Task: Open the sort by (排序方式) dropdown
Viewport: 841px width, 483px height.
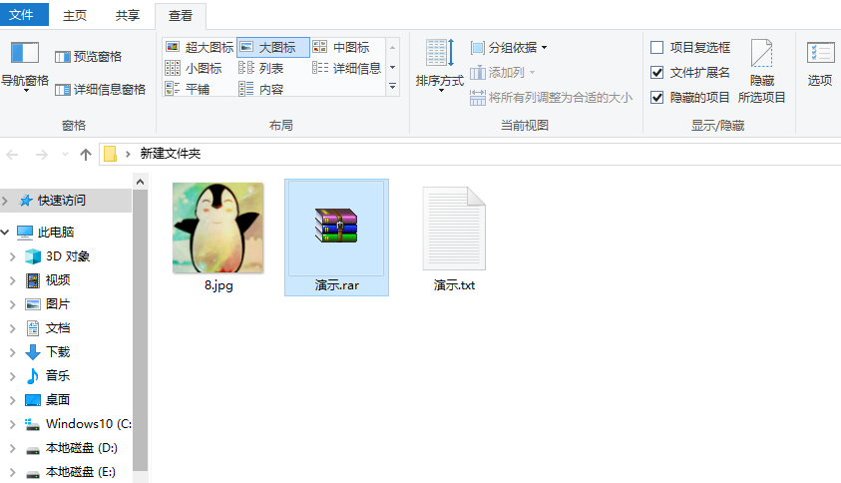Action: pos(440,66)
